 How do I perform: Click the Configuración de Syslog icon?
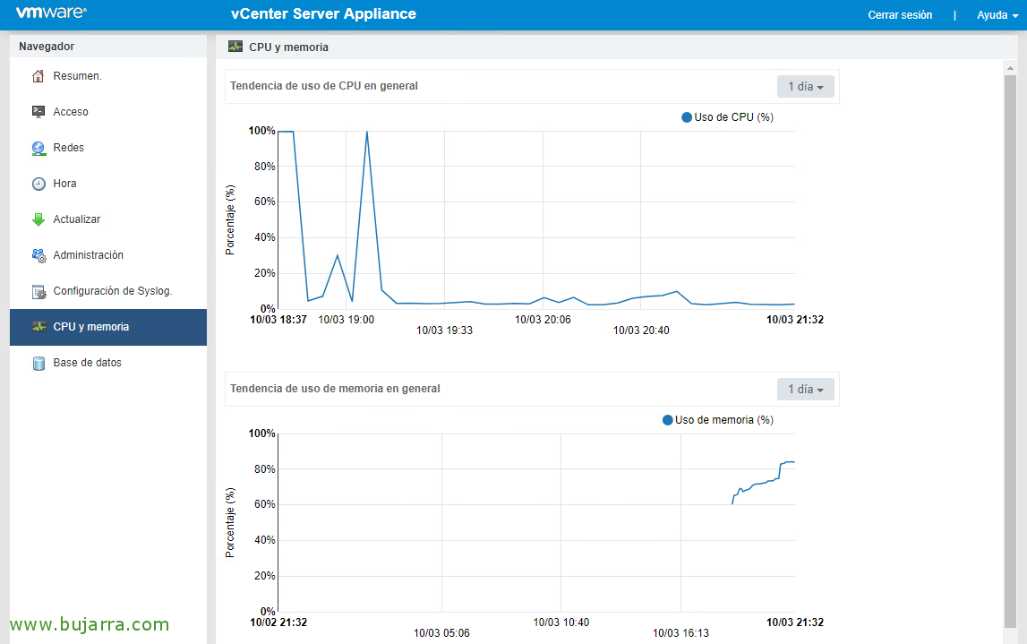point(39,291)
